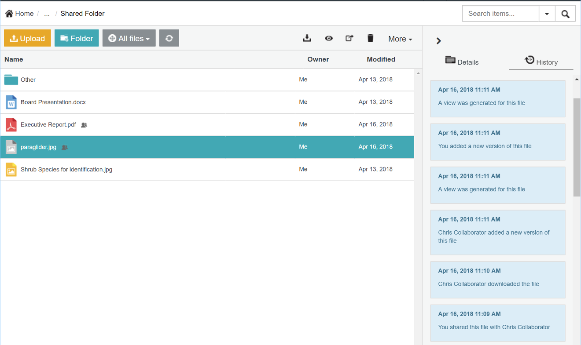The image size is (581, 345).
Task: Open the search options dropdown arrow
Action: (x=547, y=14)
